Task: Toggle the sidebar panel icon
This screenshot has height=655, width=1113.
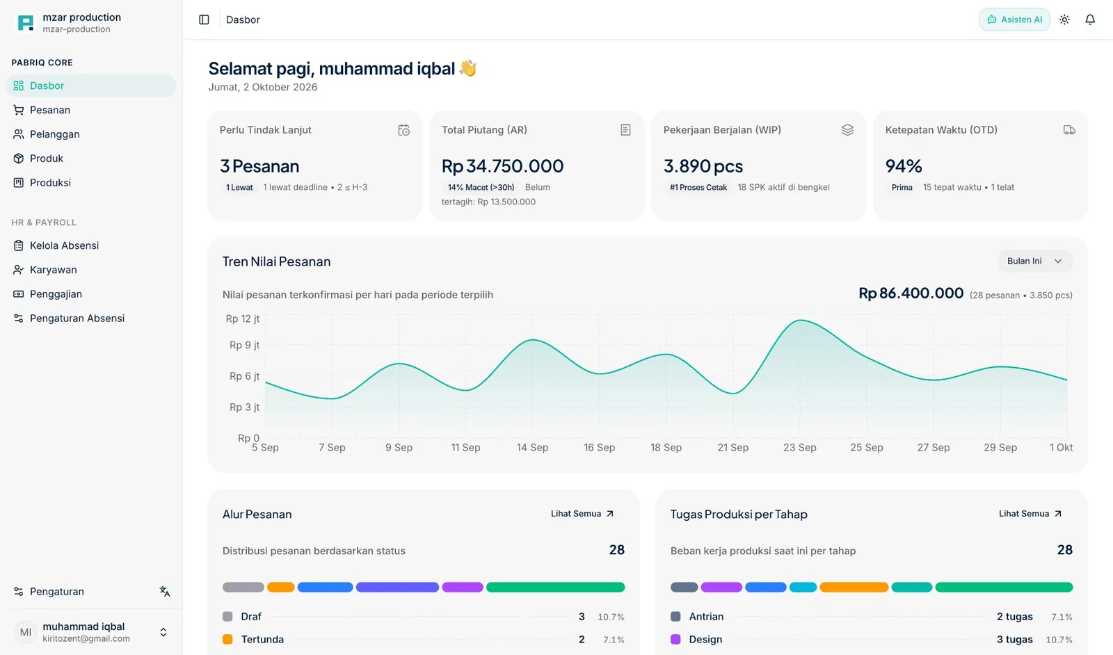Action: 204,19
